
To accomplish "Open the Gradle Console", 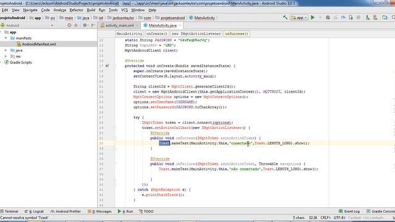I will [x=381, y=211].
